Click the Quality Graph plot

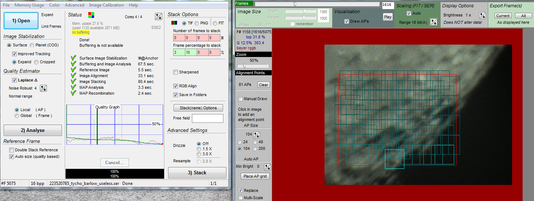(114, 125)
